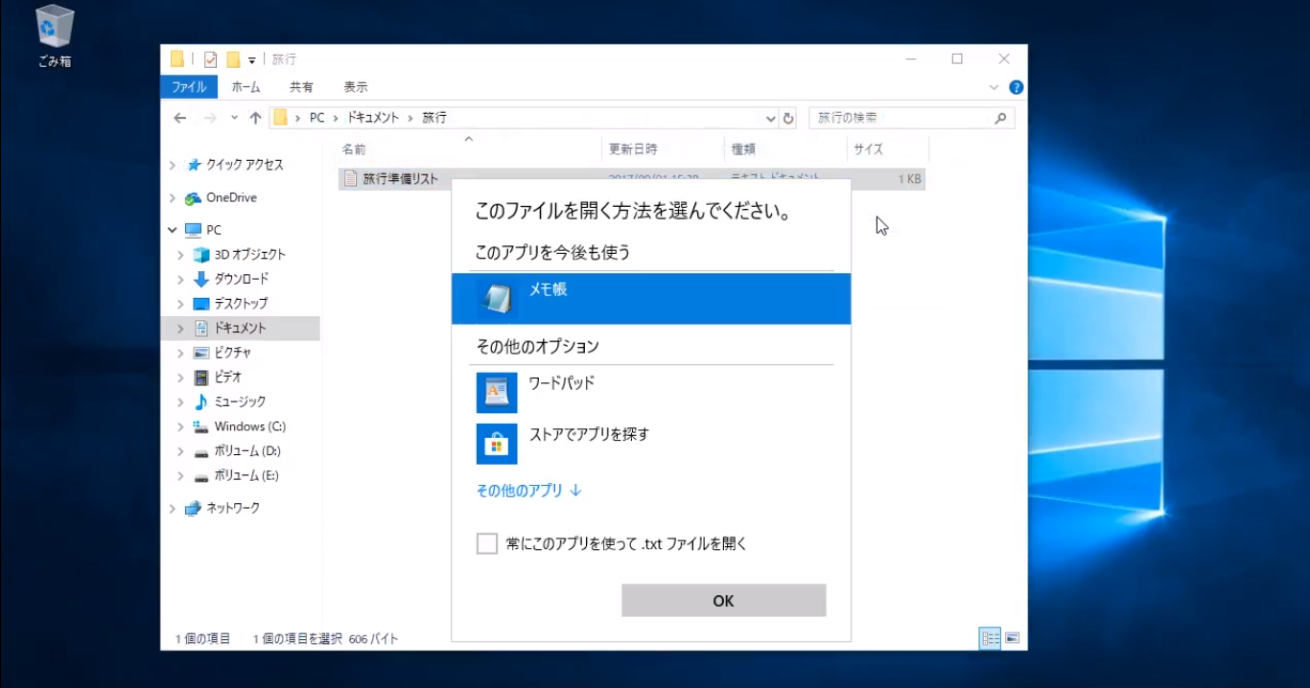Viewport: 1310px width, 688px height.
Task: Select ストアでアプリを探す option
Action: (x=651, y=444)
